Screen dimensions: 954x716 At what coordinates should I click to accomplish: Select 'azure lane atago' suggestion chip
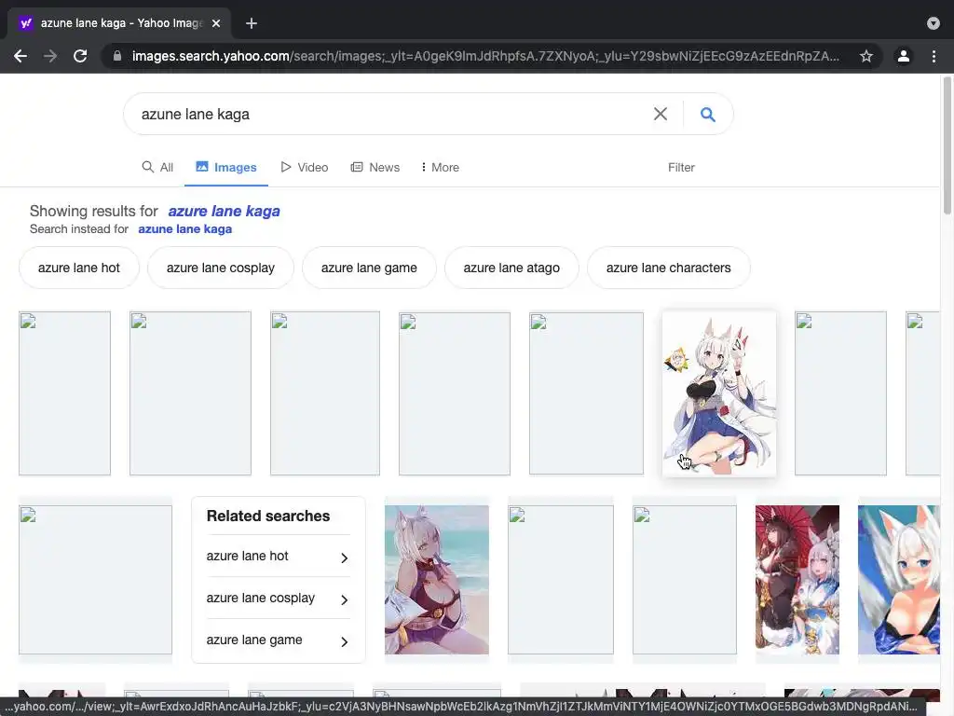[x=511, y=268]
